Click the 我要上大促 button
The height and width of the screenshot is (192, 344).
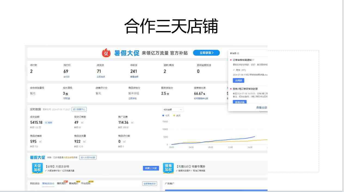pyautogui.click(x=151, y=168)
